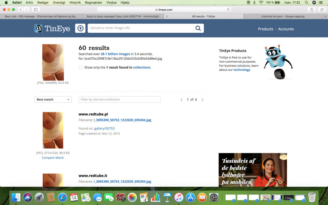Open the Trash in the Dock

coord(312,197)
